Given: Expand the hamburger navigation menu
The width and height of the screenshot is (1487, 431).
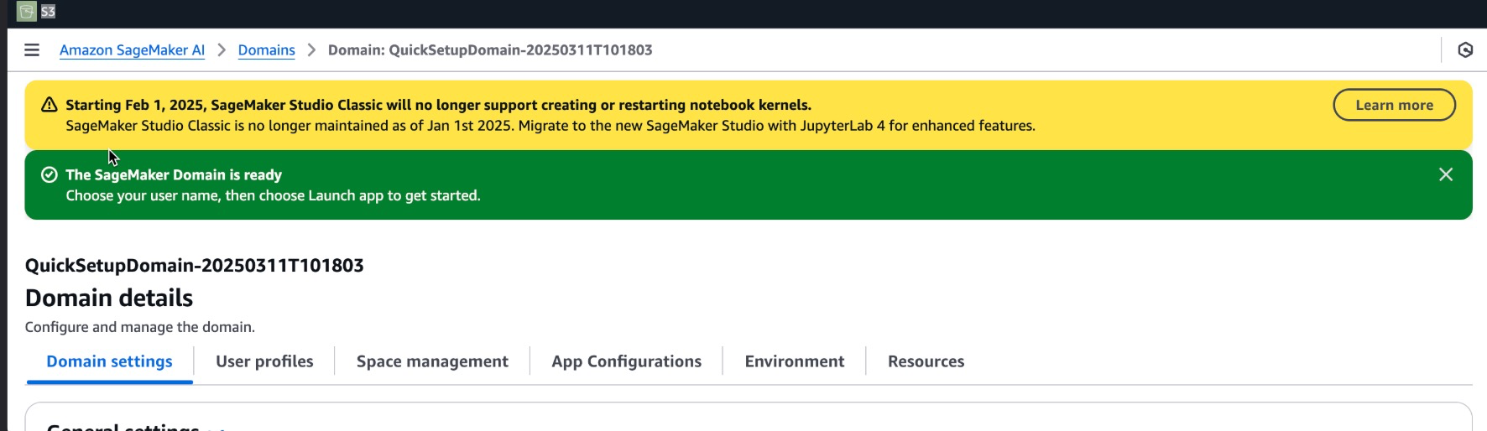Looking at the screenshot, I should point(32,50).
